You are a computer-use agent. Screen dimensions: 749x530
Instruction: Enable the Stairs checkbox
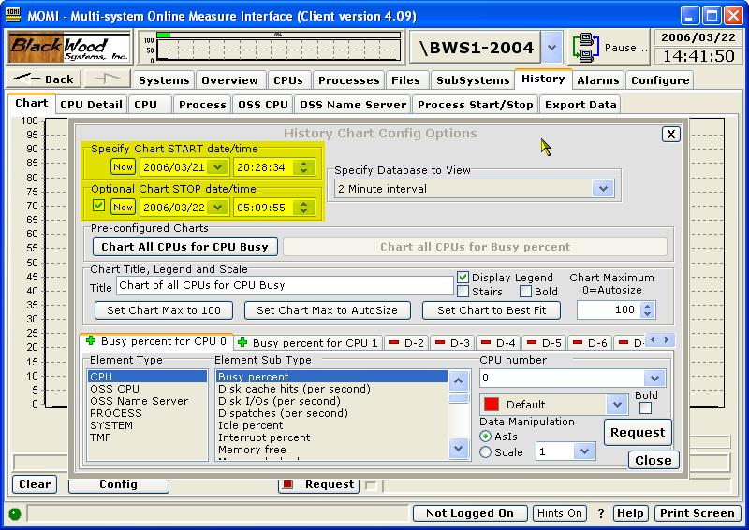(x=463, y=291)
